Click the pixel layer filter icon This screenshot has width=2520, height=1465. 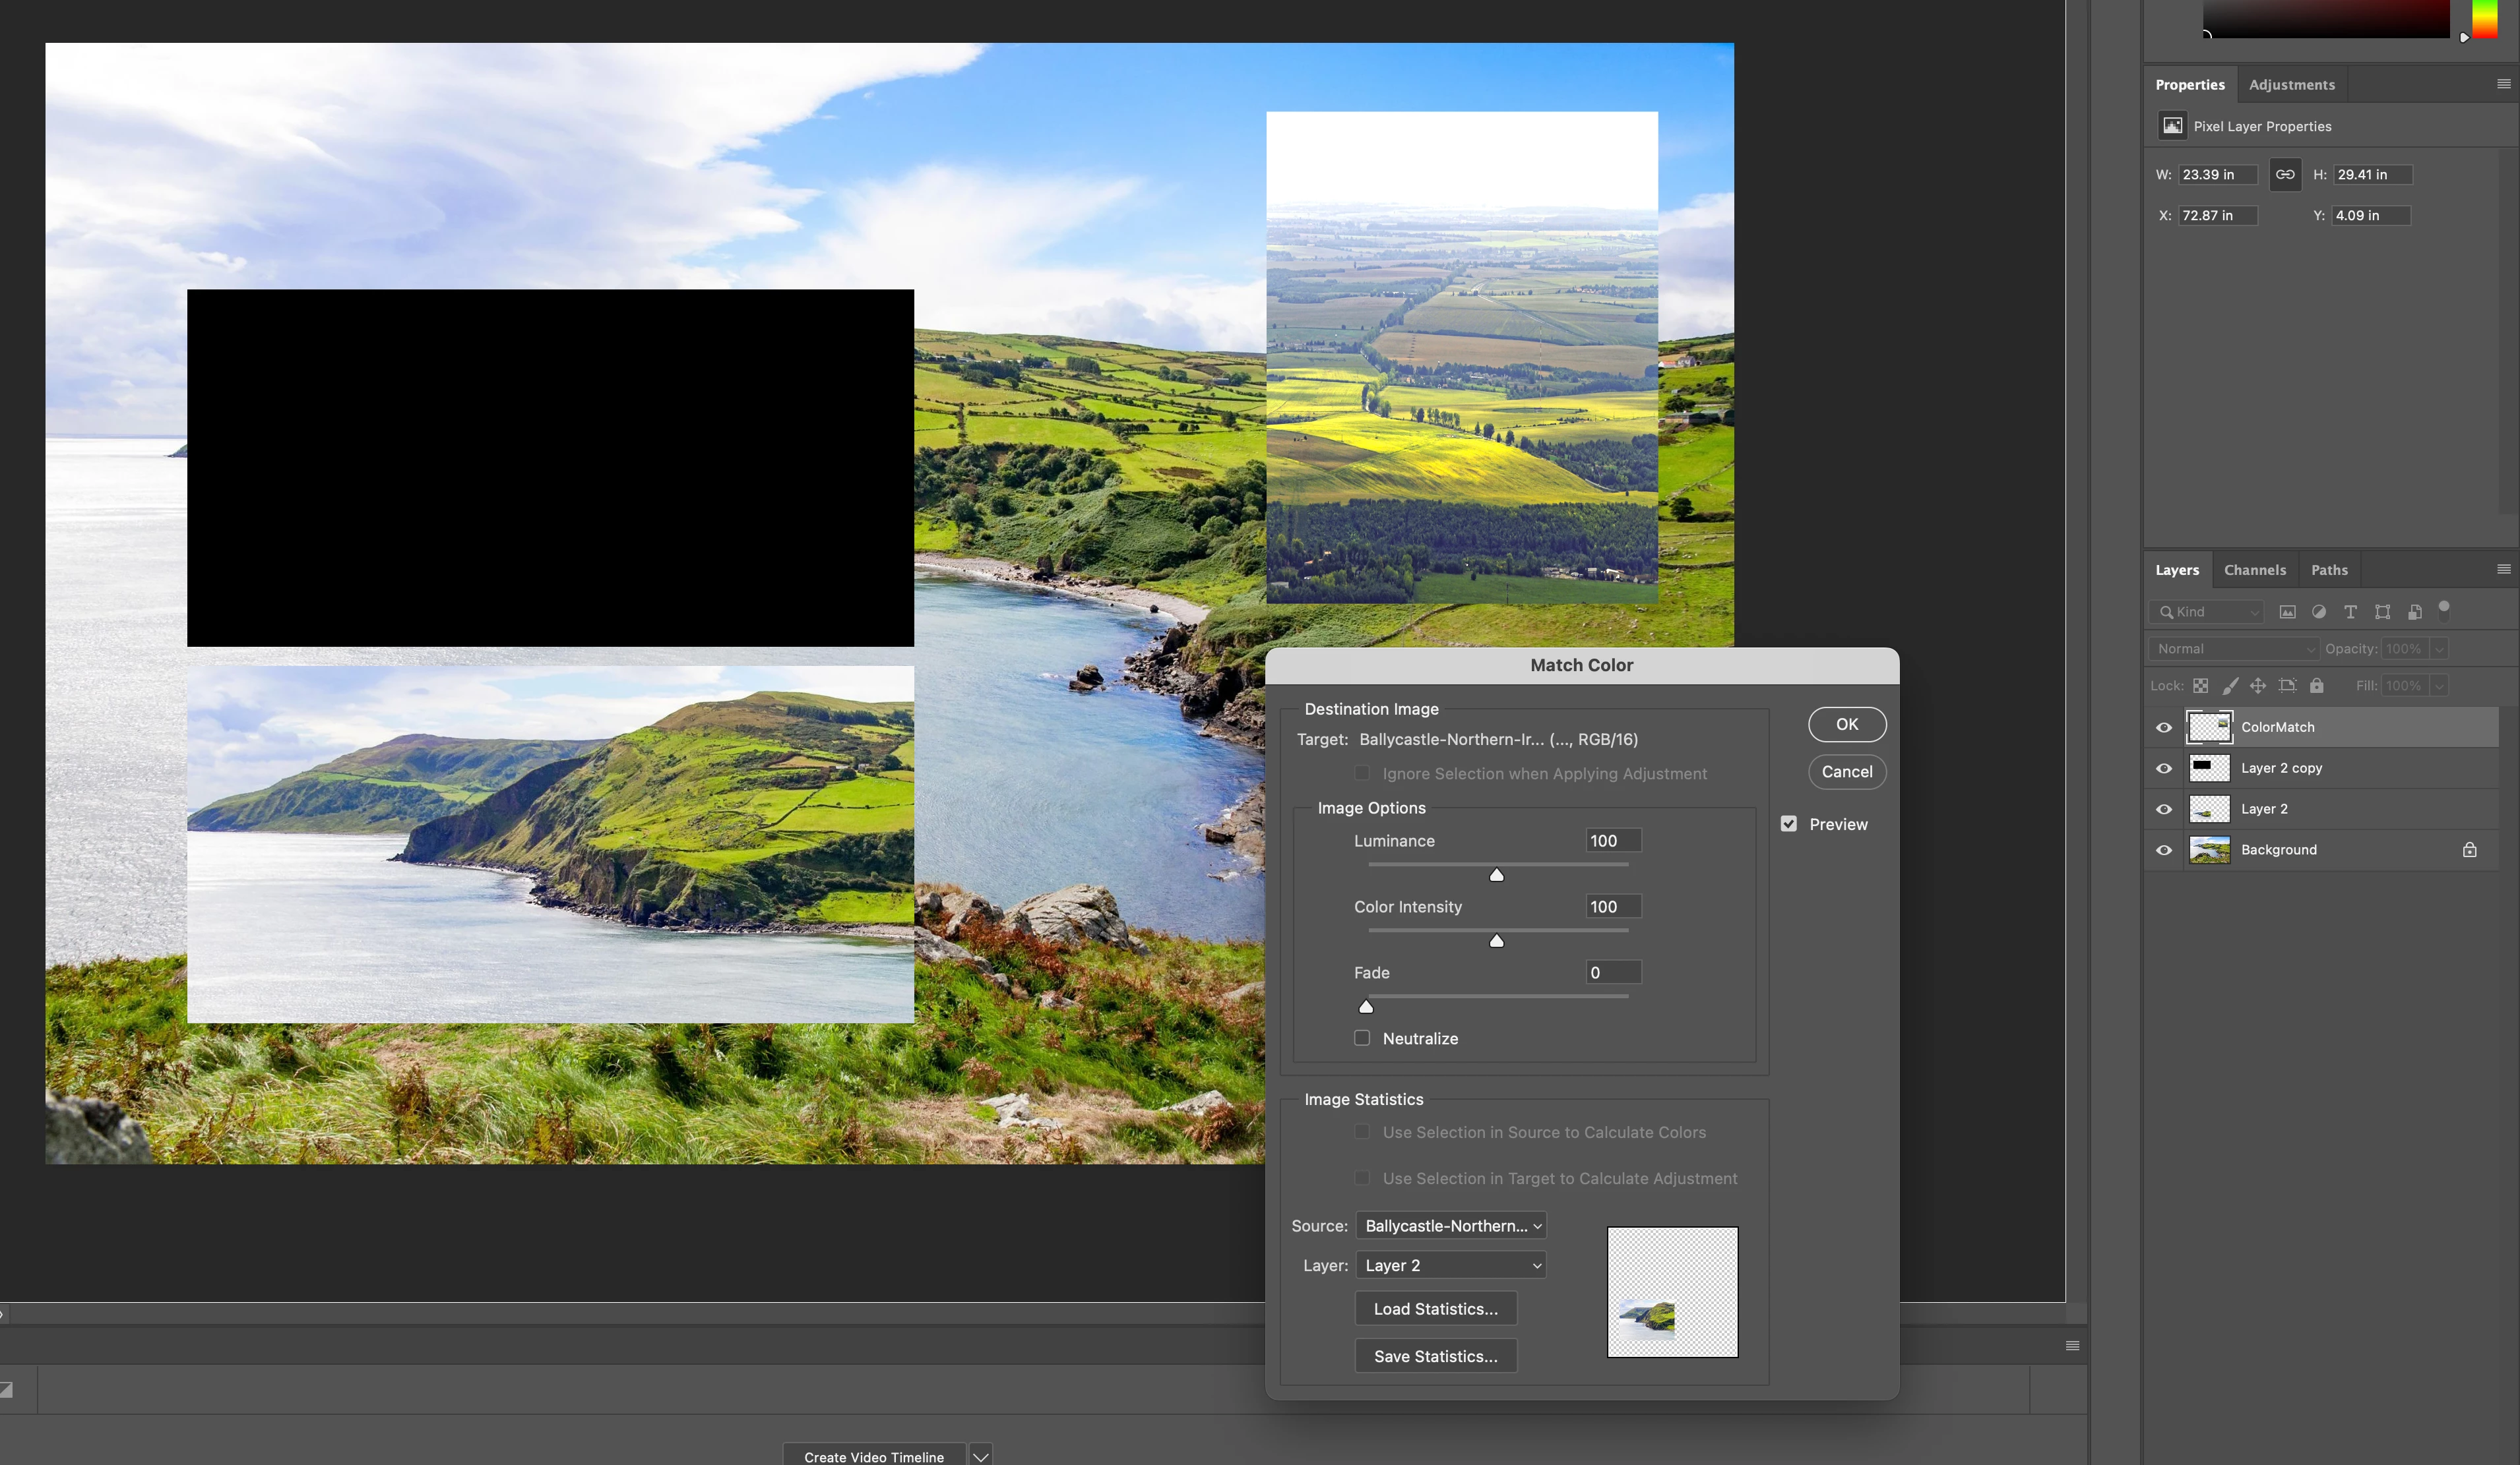click(2287, 612)
